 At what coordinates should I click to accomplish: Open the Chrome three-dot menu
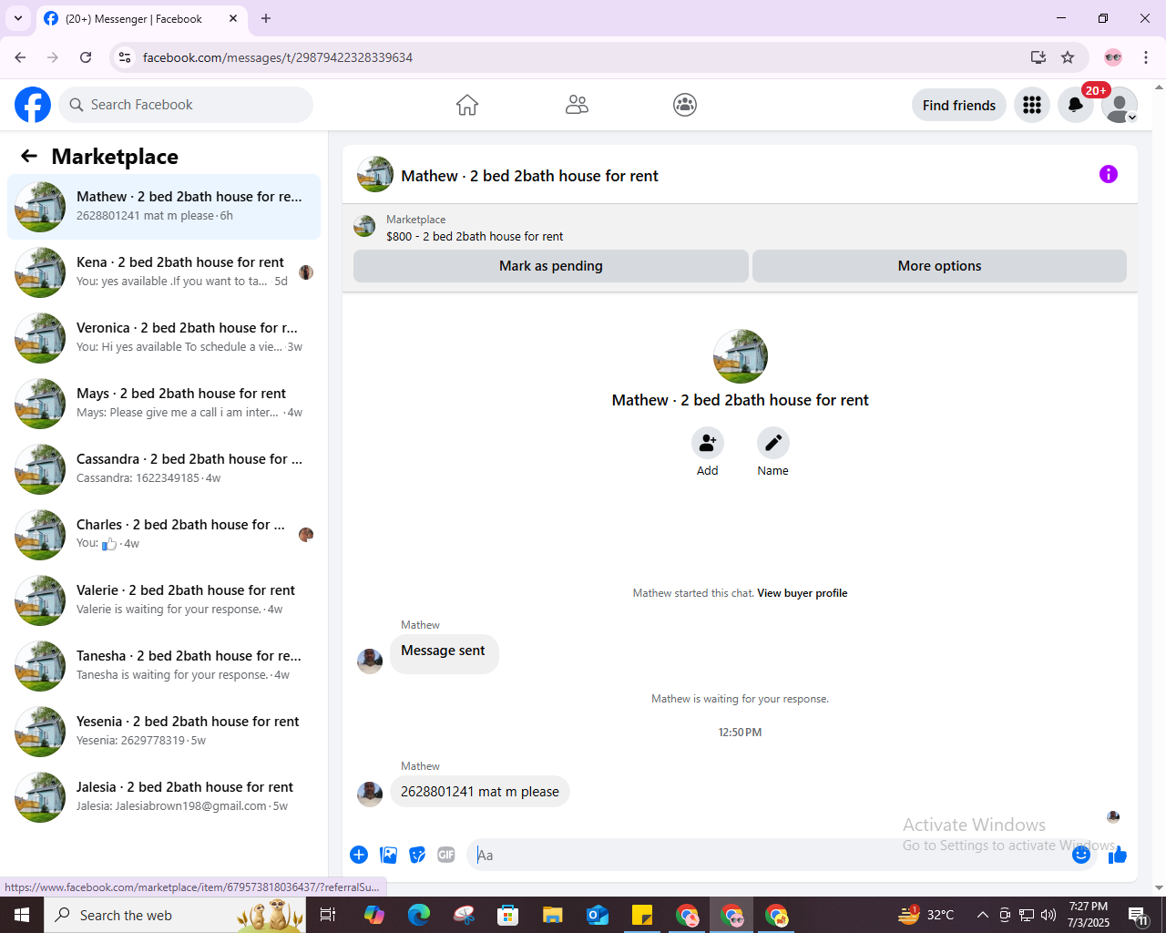pyautogui.click(x=1146, y=57)
